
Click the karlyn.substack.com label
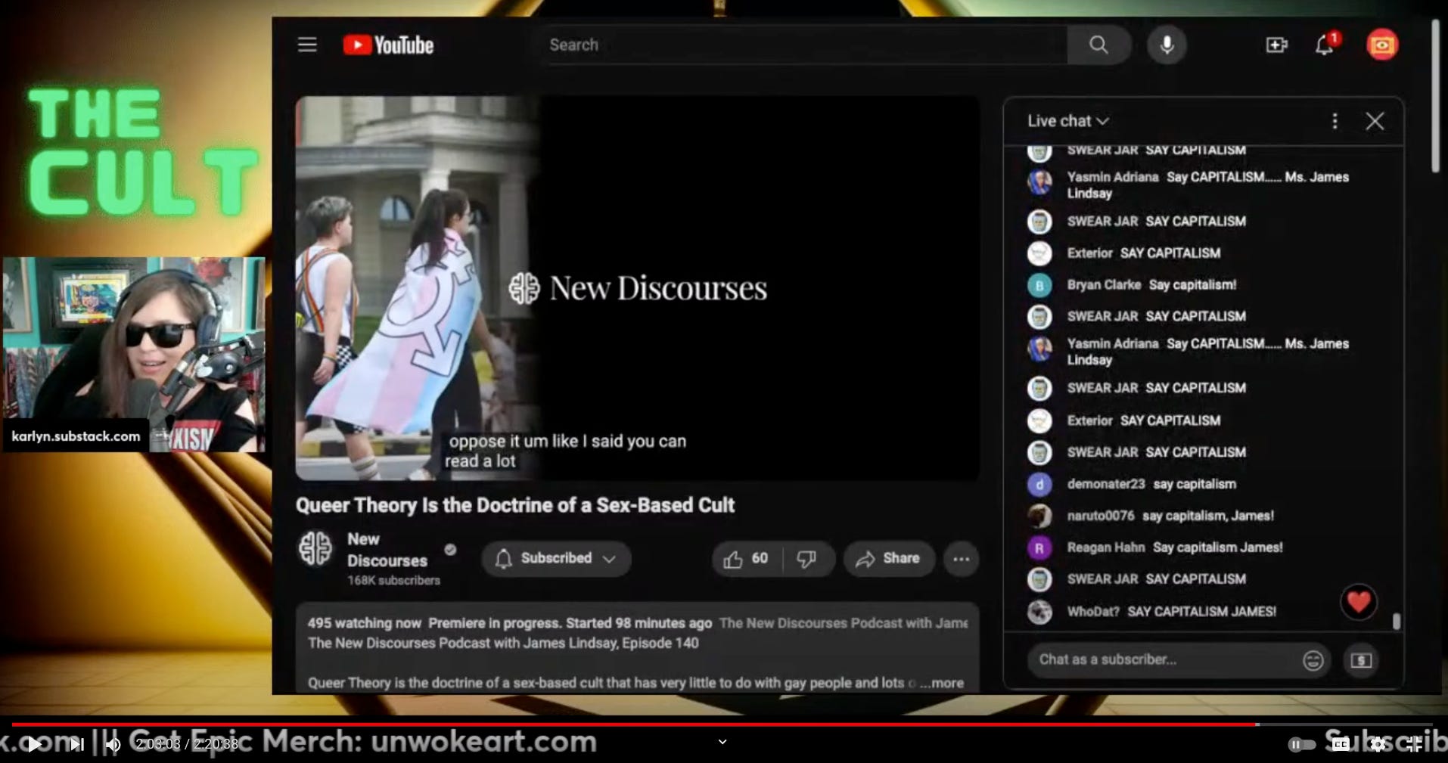[x=76, y=436]
